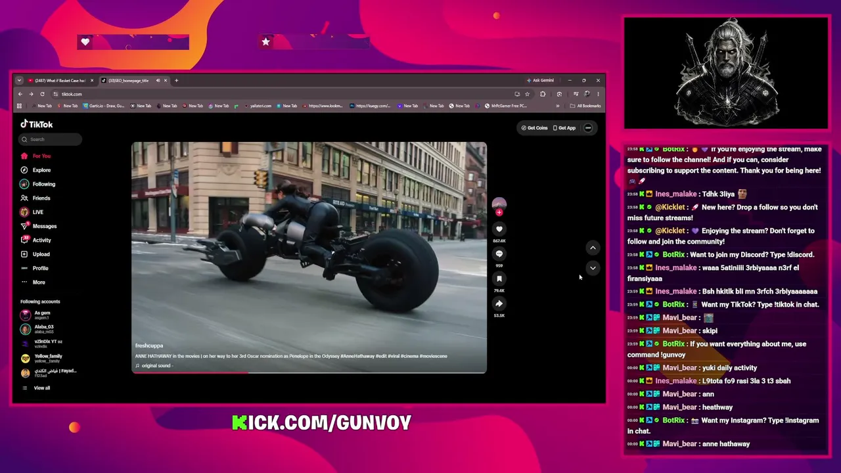Click the chat message "anne hathaway"

[x=725, y=444]
